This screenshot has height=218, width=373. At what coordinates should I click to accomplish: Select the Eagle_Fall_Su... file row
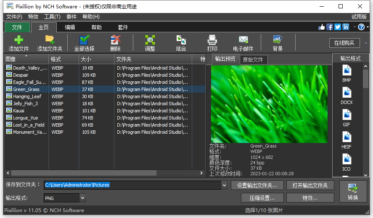point(105,82)
